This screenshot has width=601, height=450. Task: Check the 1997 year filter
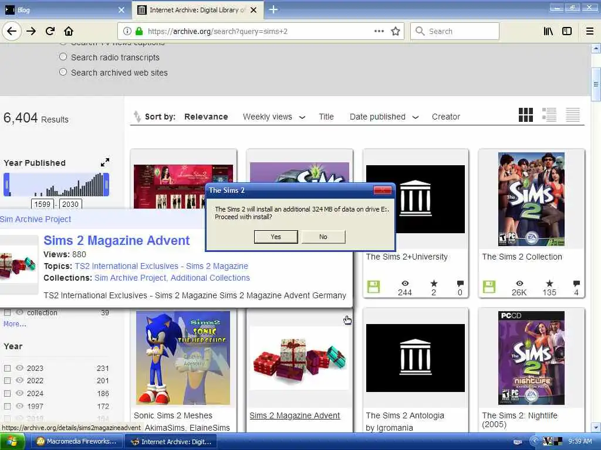(7, 407)
